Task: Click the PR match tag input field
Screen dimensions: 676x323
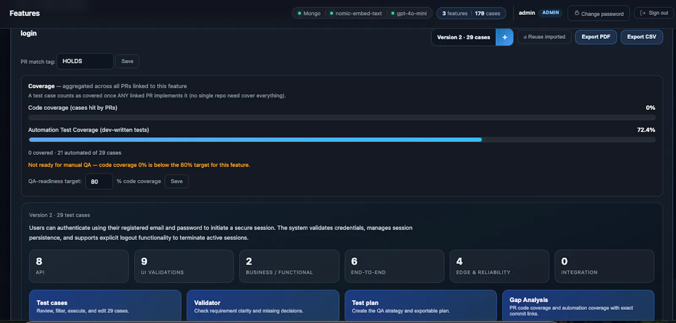Action: [85, 61]
